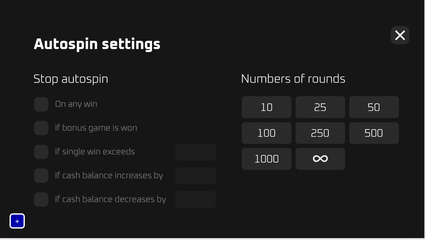Set number of rounds to 100
The height and width of the screenshot is (240, 425).
click(x=266, y=133)
